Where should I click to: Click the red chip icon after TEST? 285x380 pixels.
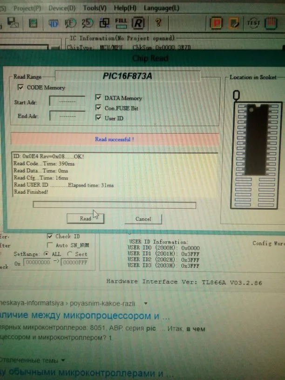(x=271, y=23)
